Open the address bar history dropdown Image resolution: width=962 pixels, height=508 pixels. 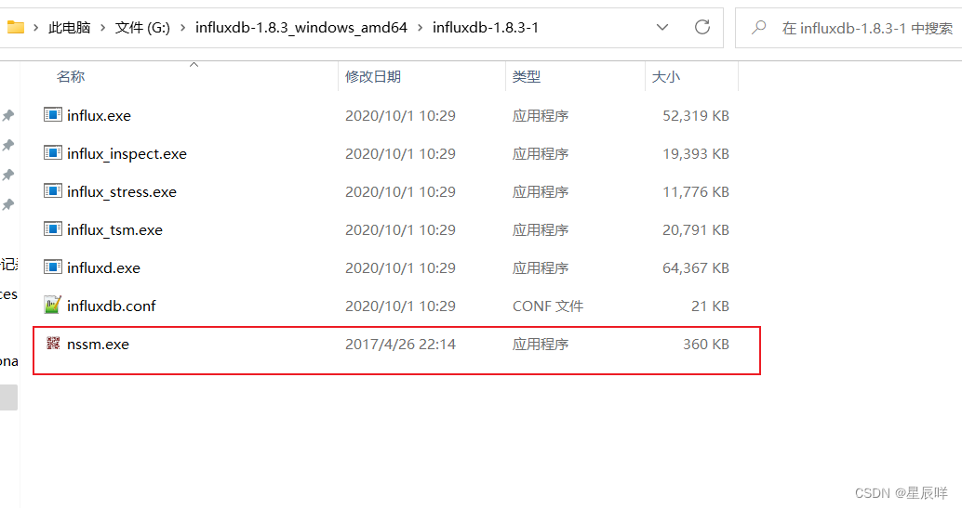pyautogui.click(x=662, y=27)
